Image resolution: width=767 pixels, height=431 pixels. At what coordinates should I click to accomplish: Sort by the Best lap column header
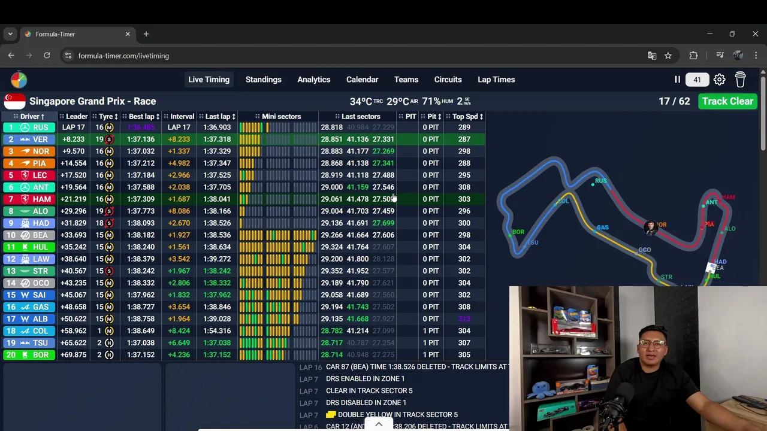point(141,117)
